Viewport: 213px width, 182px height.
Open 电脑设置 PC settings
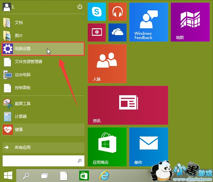tap(43, 49)
